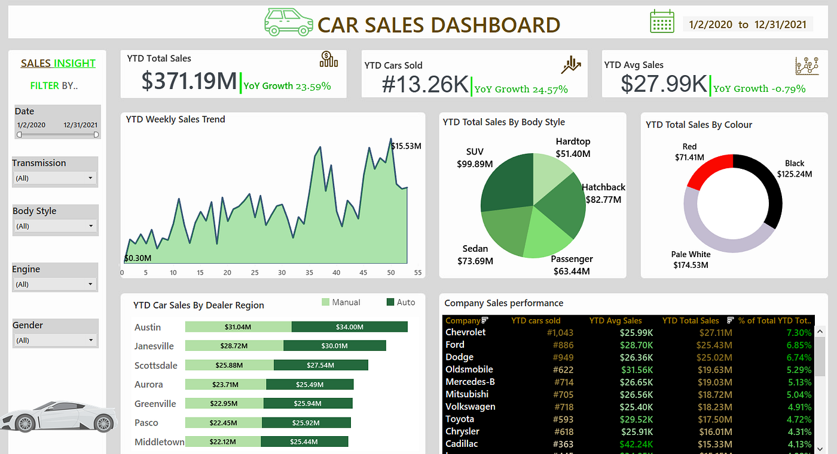Select Chrysler in company table

pyautogui.click(x=462, y=431)
